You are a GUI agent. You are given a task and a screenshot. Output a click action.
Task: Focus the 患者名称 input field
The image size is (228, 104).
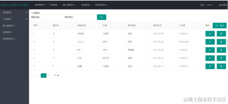[52, 17]
